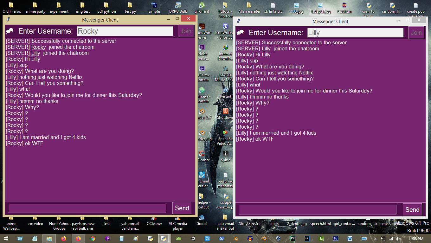Select the 800.jpg image file
431x243 pixels.
coord(297,8)
